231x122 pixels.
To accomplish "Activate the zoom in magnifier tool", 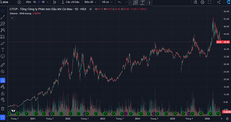I will (3, 72).
